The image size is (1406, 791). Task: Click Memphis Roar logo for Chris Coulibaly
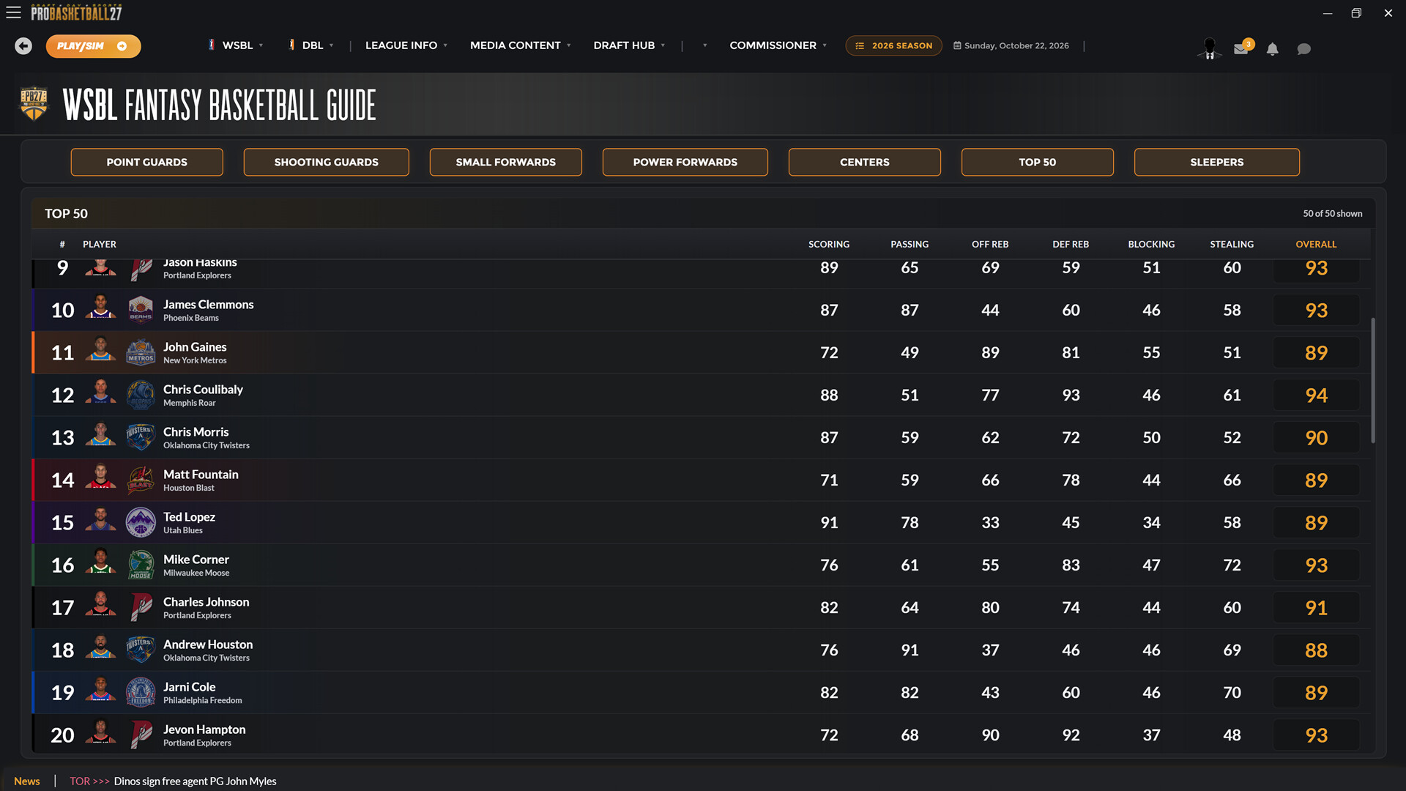141,395
